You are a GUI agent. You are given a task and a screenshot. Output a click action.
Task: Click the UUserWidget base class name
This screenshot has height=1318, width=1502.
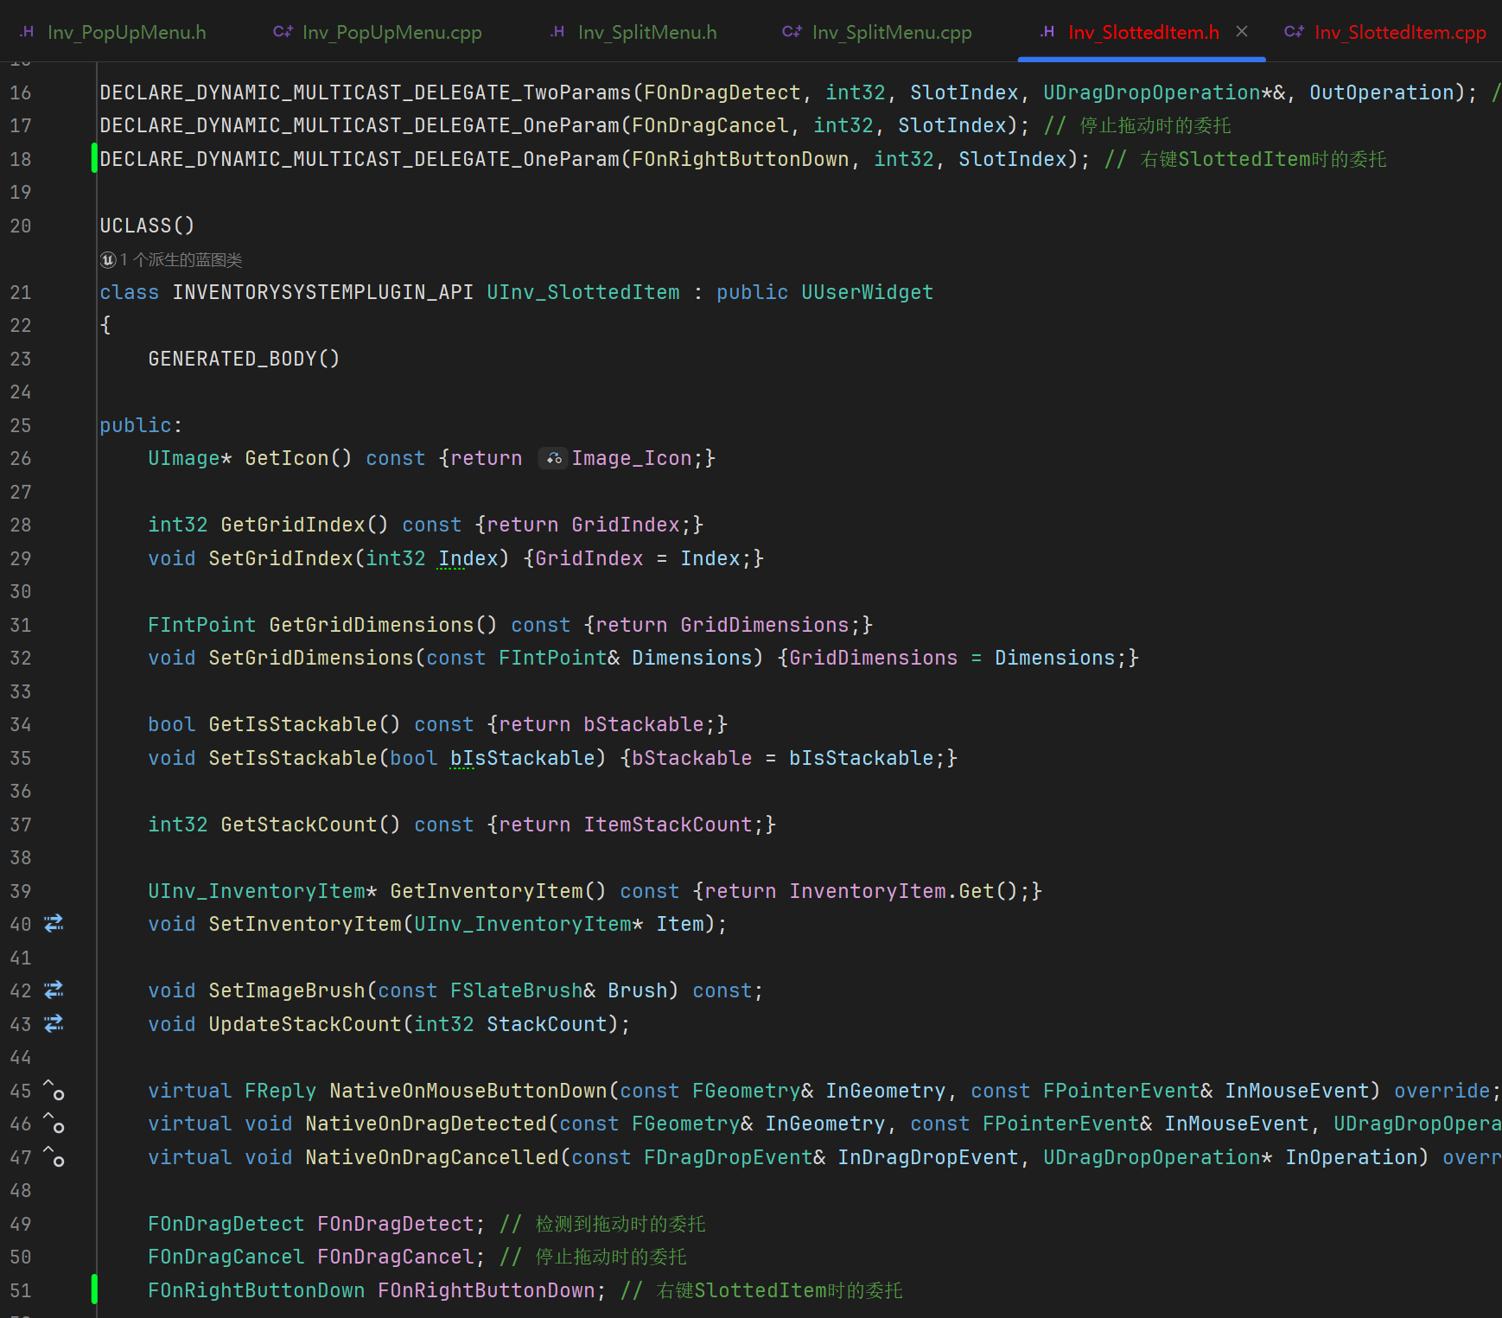pyautogui.click(x=868, y=292)
